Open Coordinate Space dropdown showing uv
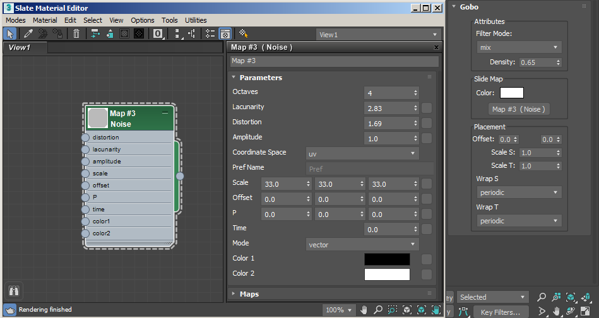Viewport: 599px width, 318px height. click(x=362, y=153)
